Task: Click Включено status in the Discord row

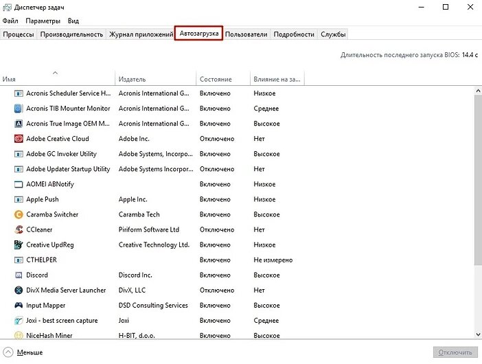Action: [215, 275]
